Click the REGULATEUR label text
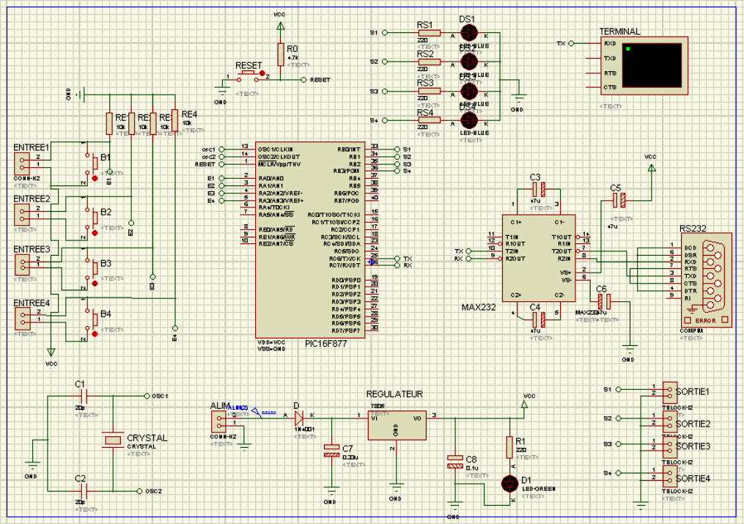Viewport: 744px width, 524px height. (394, 394)
